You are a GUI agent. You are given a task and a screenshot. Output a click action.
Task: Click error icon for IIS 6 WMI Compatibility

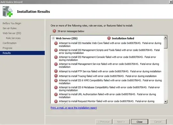(x=56, y=81)
